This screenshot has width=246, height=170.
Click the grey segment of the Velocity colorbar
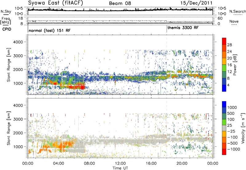click(224, 128)
